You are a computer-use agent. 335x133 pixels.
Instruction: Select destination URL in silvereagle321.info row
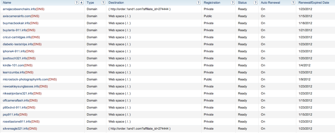pos(139,128)
